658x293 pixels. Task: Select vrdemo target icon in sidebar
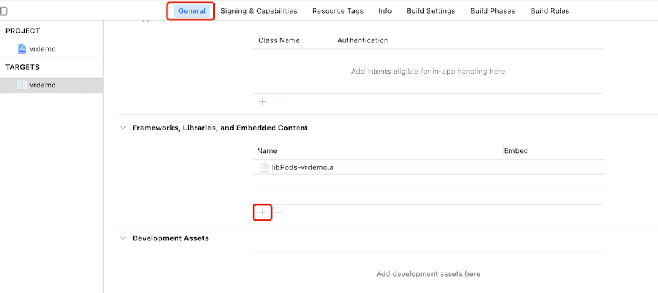click(x=22, y=85)
